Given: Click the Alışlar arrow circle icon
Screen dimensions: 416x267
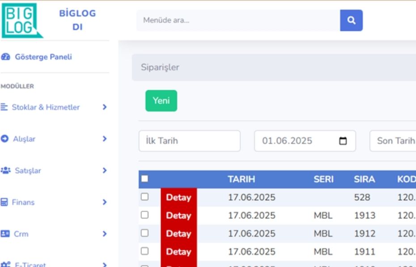Looking at the screenshot, I should (5, 139).
